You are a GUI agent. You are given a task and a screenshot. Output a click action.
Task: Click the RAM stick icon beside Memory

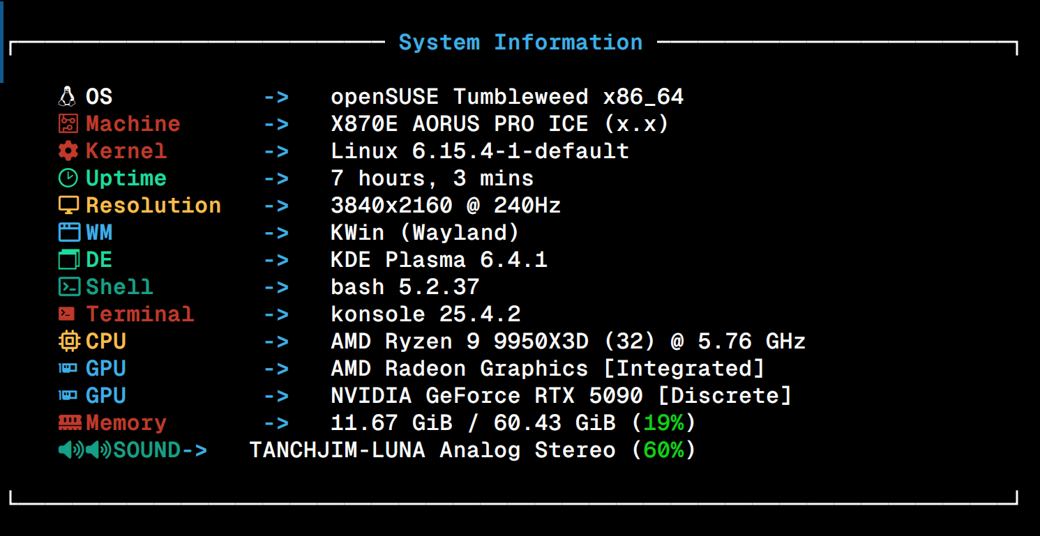(70, 422)
